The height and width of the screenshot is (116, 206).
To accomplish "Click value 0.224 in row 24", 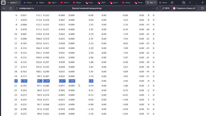I will click(x=23, y=100).
